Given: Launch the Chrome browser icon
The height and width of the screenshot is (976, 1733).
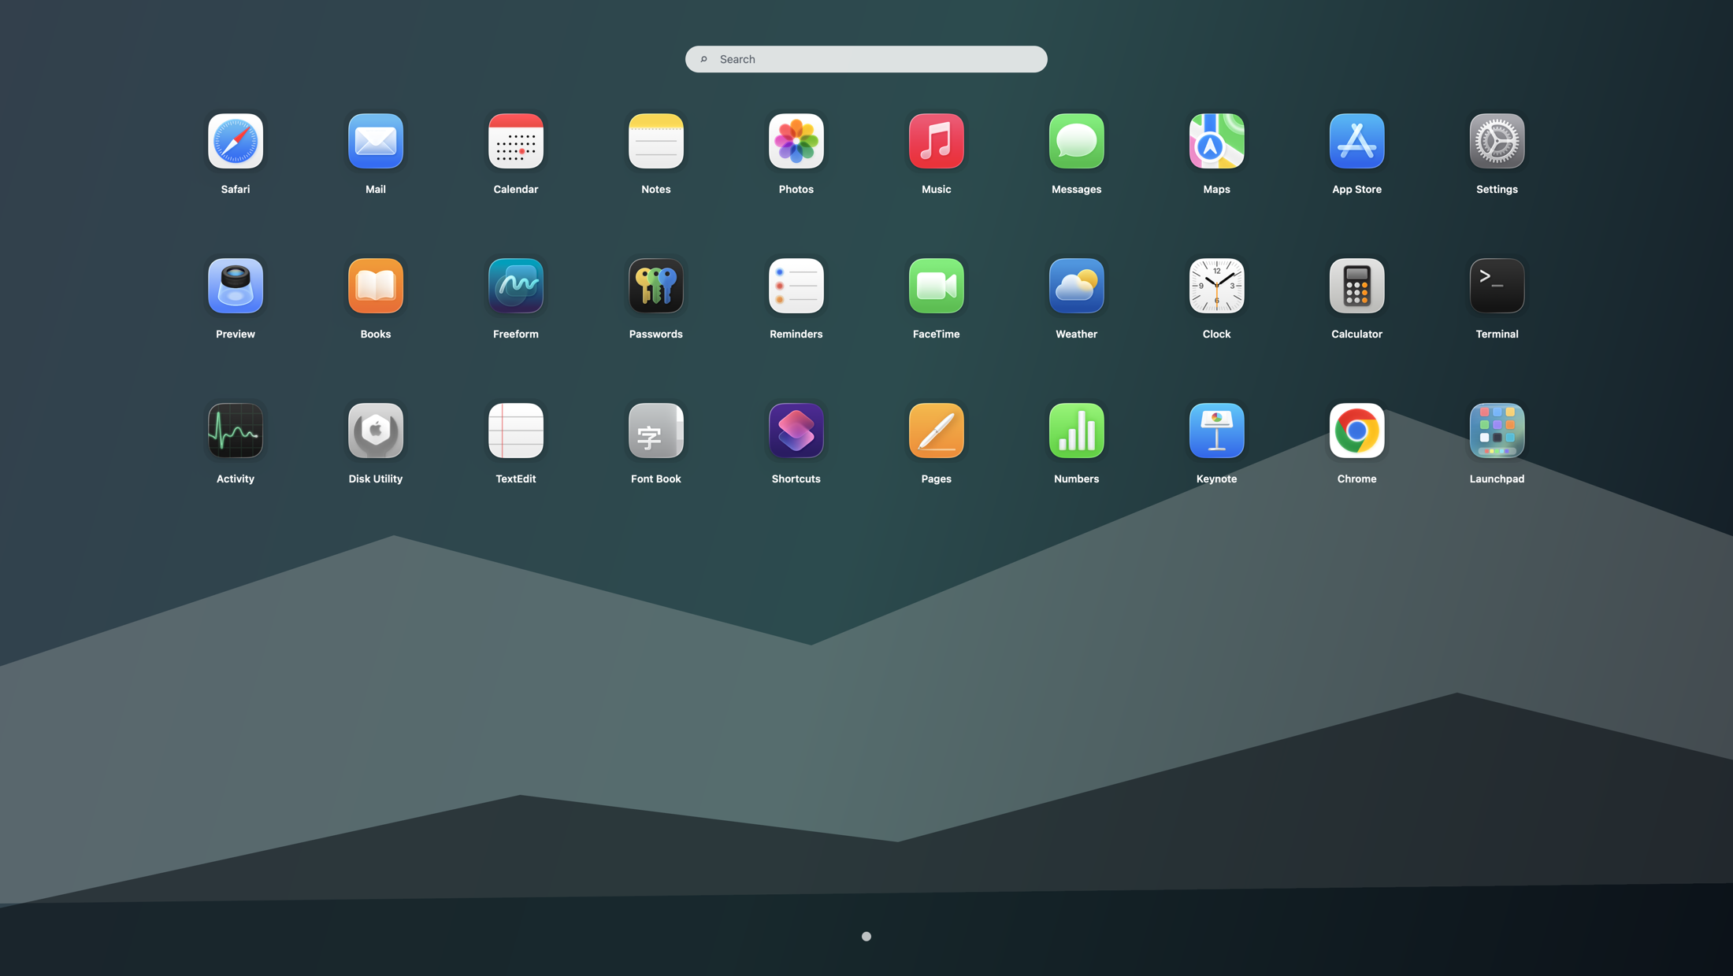Looking at the screenshot, I should pyautogui.click(x=1357, y=431).
